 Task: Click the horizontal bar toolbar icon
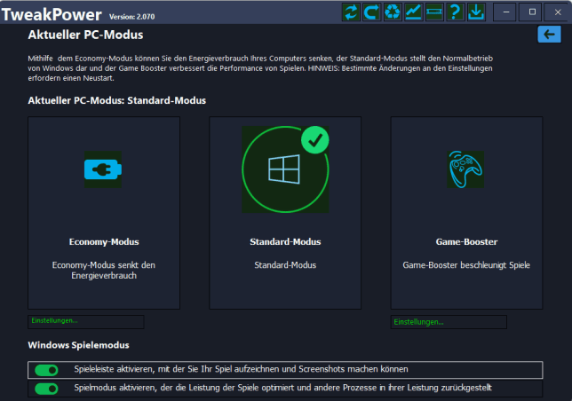[x=433, y=12]
